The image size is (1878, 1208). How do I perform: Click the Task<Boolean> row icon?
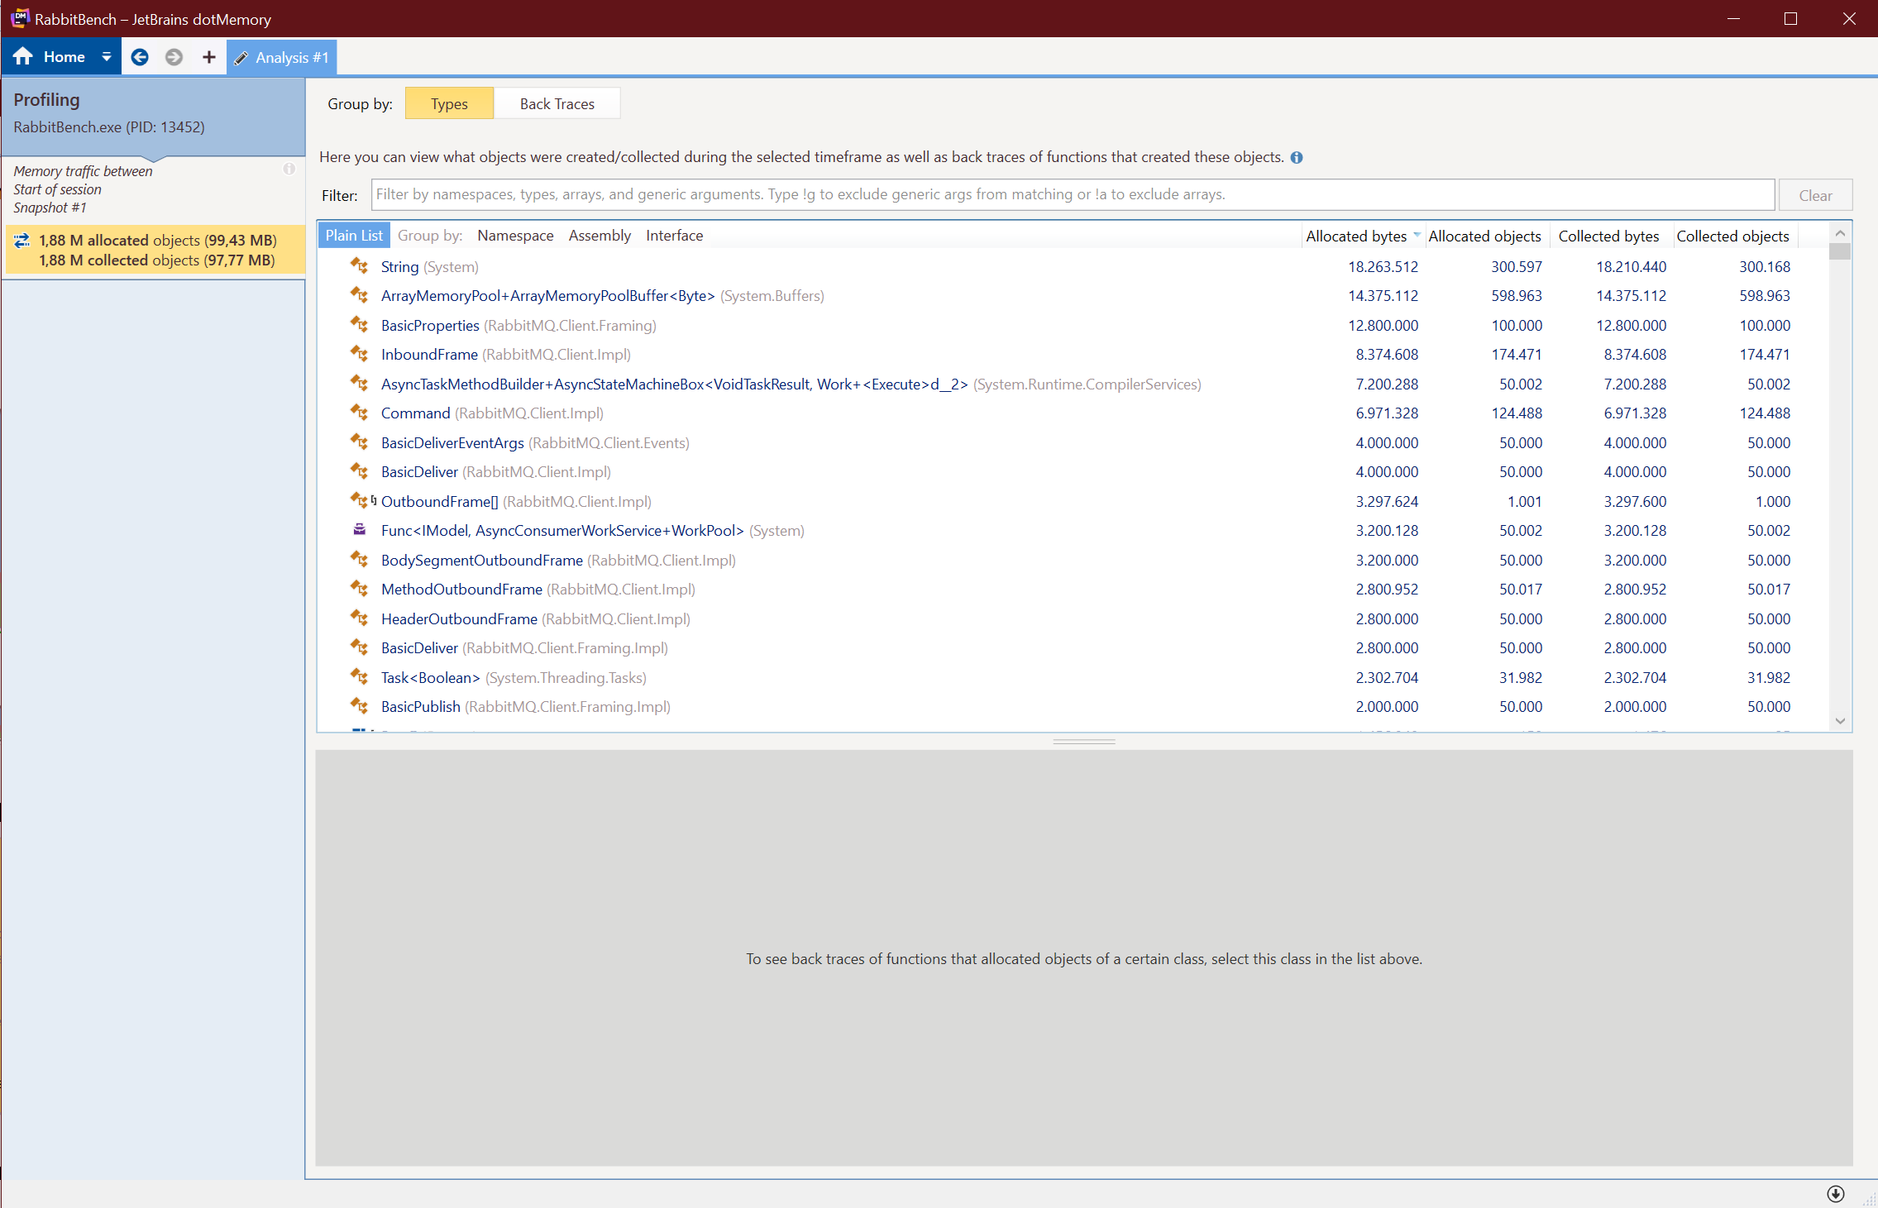359,677
